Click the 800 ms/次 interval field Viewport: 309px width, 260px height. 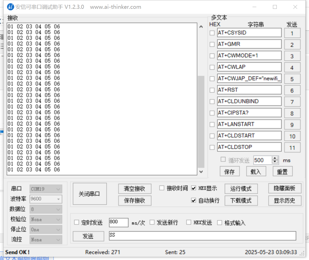click(119, 222)
